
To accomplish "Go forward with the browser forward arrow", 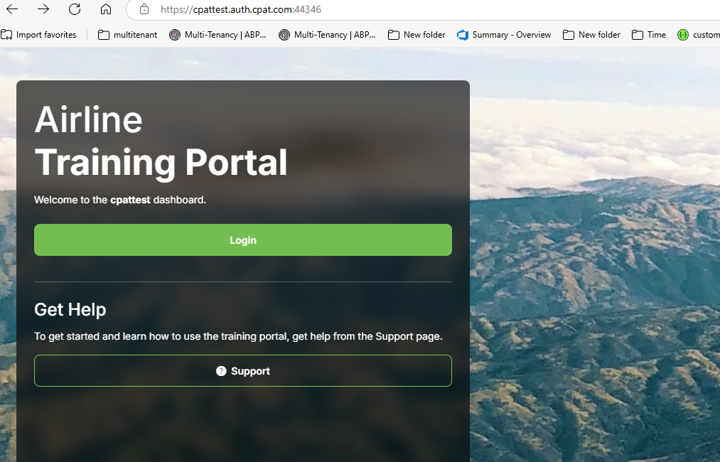I will [x=43, y=9].
